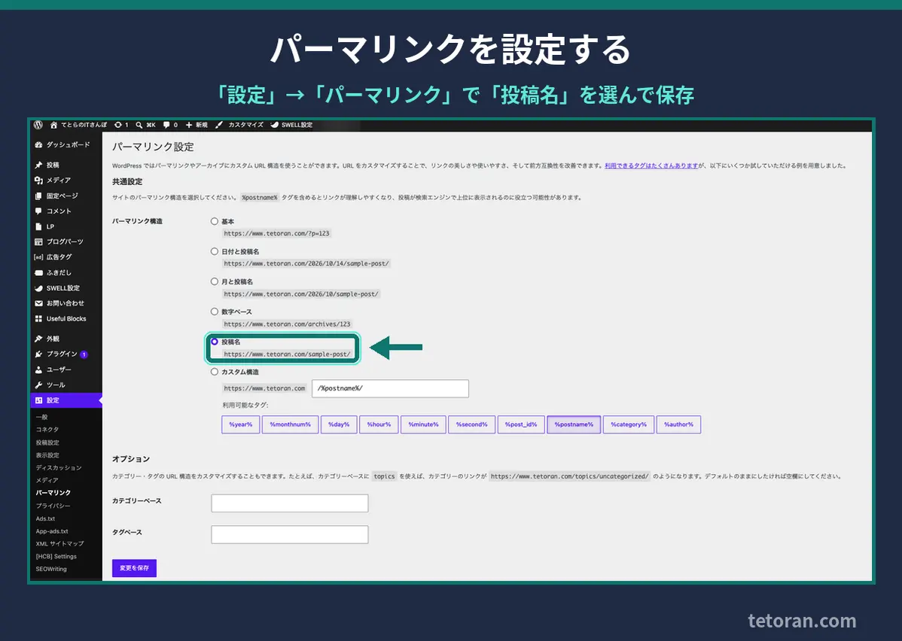The image size is (902, 641).
Task: Click the %second% tag button
Action: (x=472, y=424)
